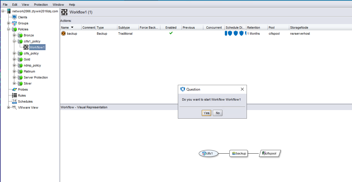Click the Silver policy icon
The width and height of the screenshot is (352, 182).
pyautogui.click(x=20, y=83)
